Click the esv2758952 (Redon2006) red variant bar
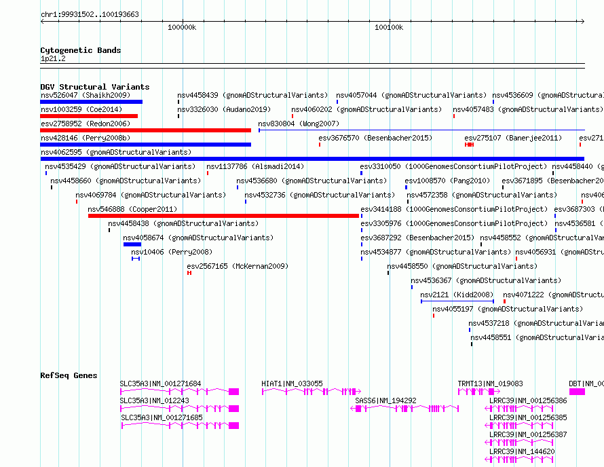Viewport: 604px width, 467px height. (146, 130)
